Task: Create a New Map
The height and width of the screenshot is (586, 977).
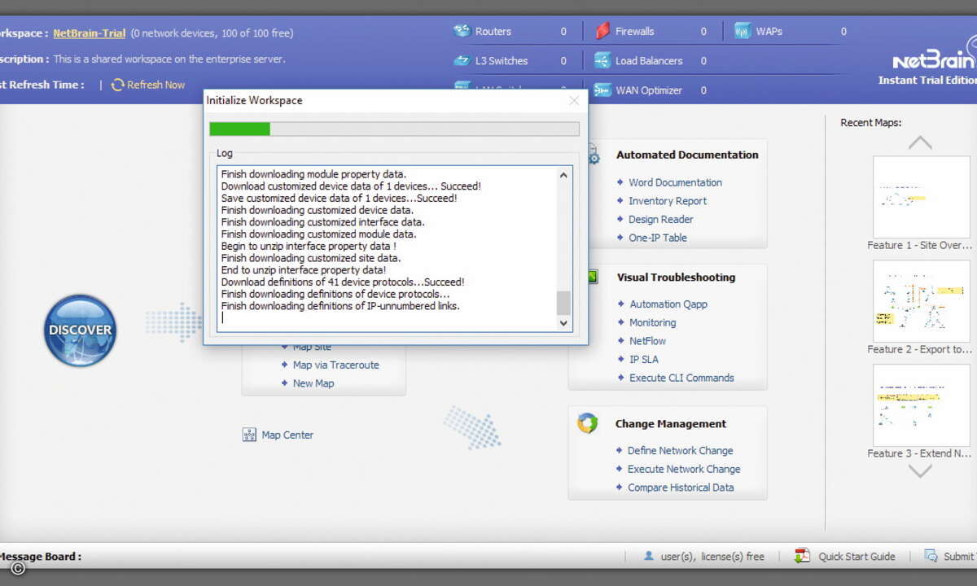Action: [x=313, y=383]
